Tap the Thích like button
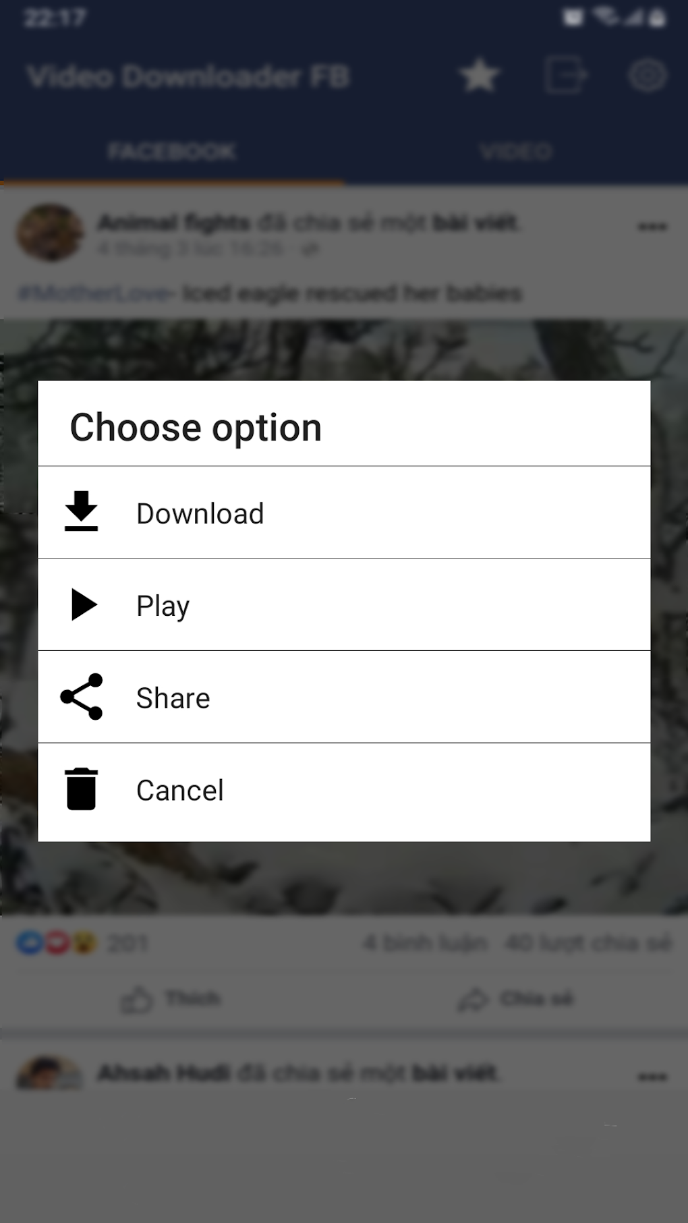Image resolution: width=688 pixels, height=1223 pixels. (x=171, y=999)
